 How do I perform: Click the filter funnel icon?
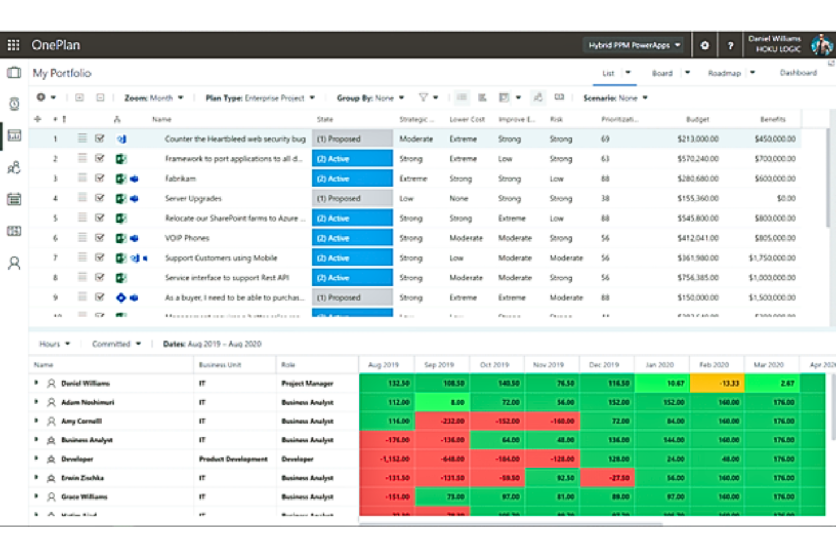423,98
